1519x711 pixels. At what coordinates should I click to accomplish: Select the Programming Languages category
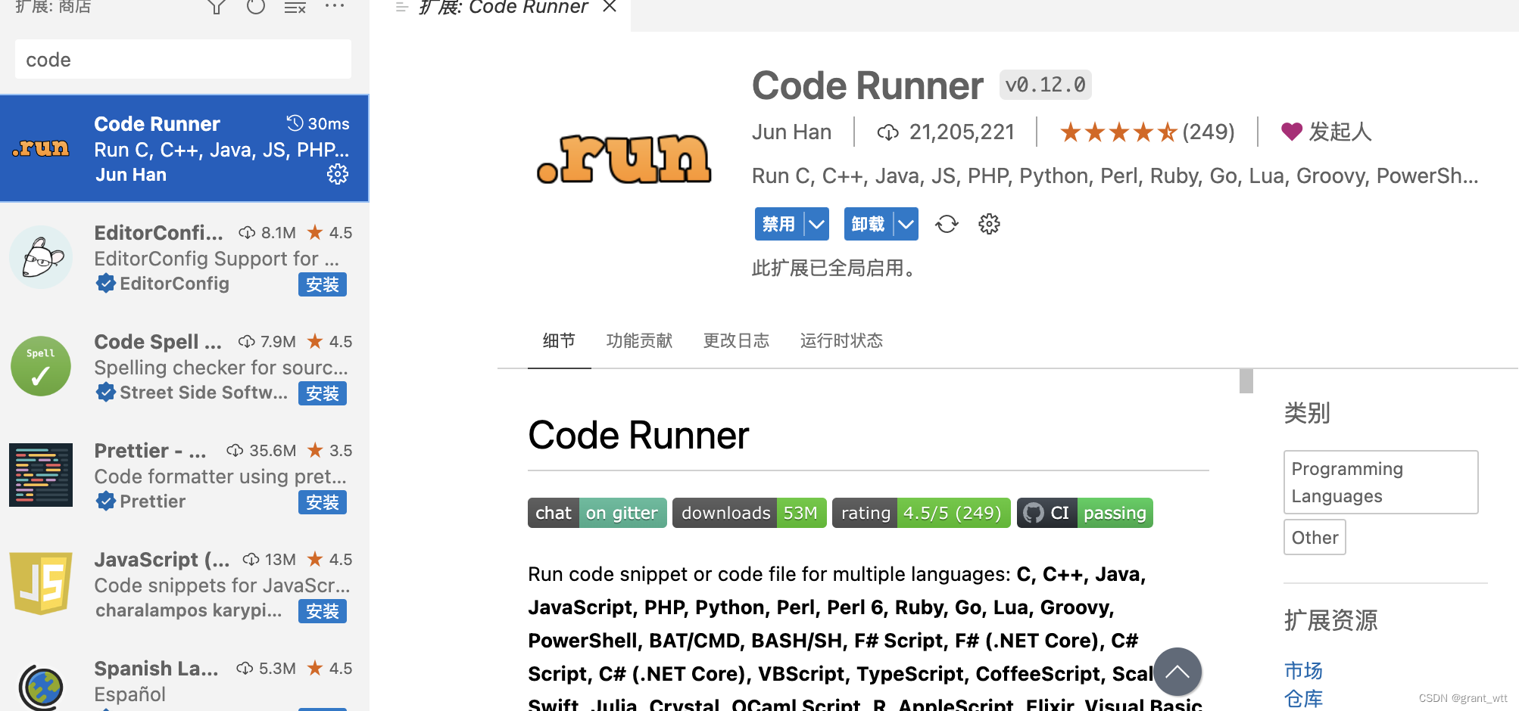[1380, 483]
